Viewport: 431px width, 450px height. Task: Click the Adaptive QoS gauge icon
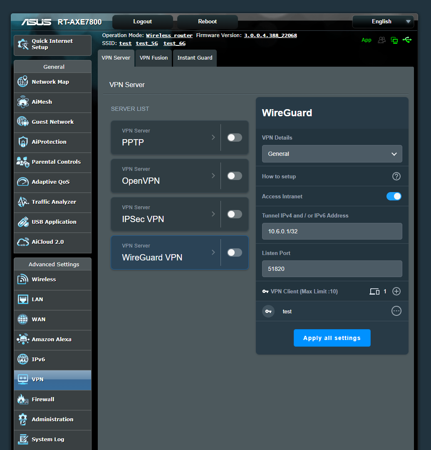pos(23,182)
